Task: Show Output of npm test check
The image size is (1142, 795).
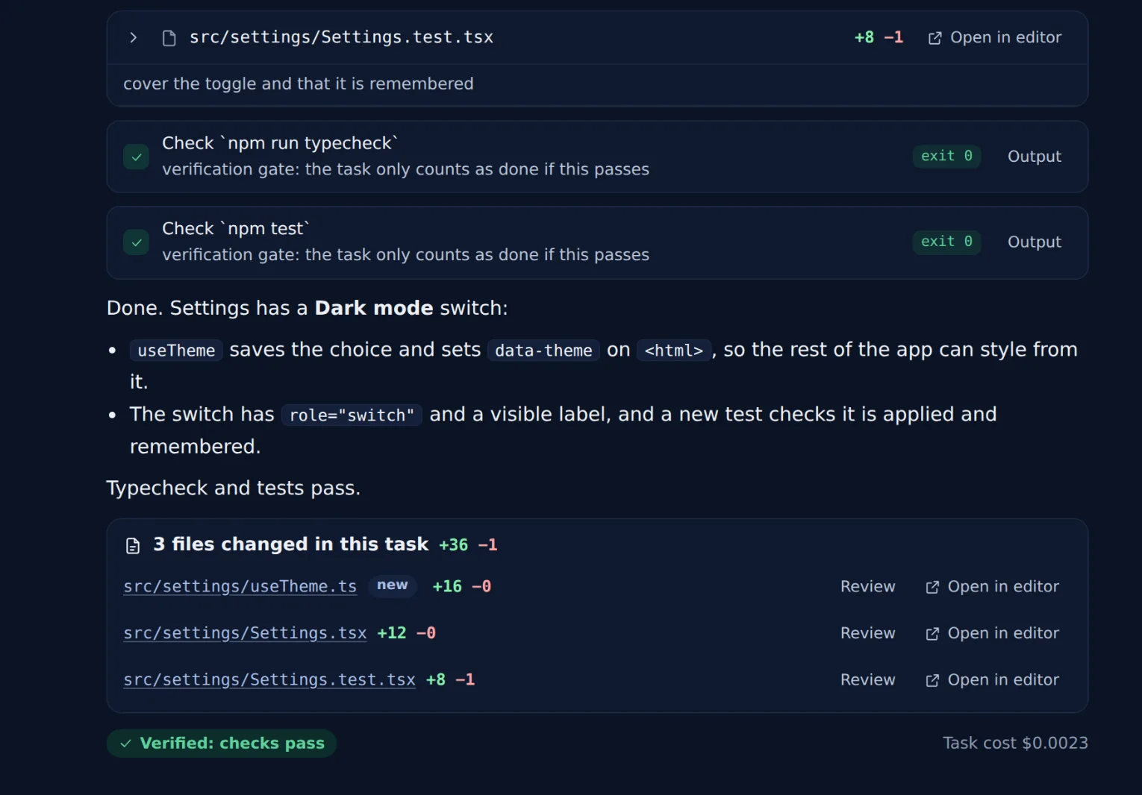Action: tap(1034, 242)
